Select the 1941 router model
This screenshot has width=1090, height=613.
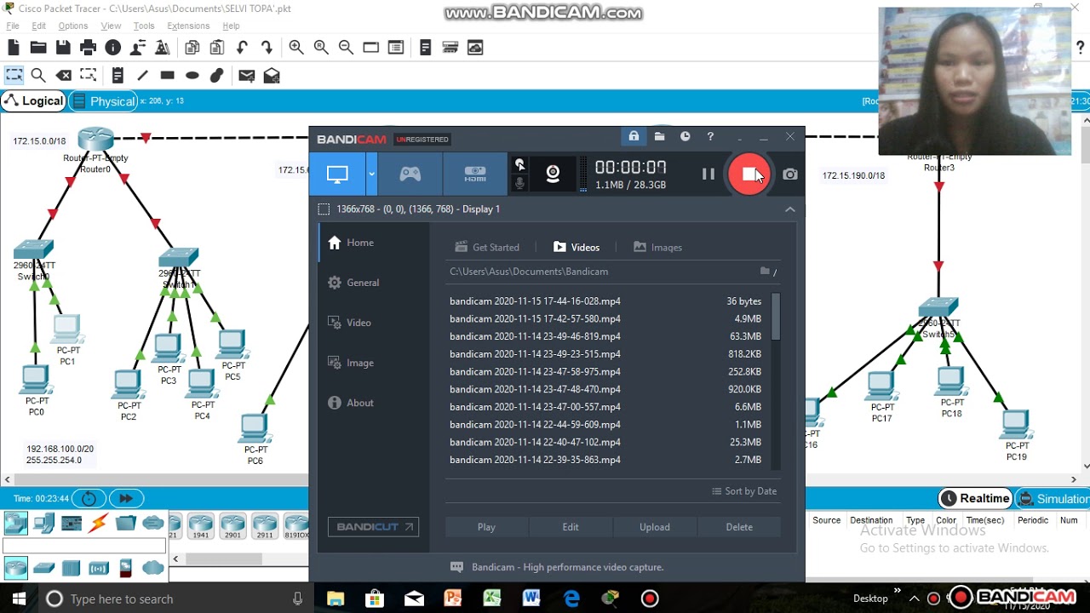pos(201,525)
